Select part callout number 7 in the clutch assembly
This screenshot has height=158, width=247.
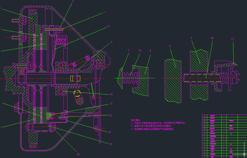point(105,13)
